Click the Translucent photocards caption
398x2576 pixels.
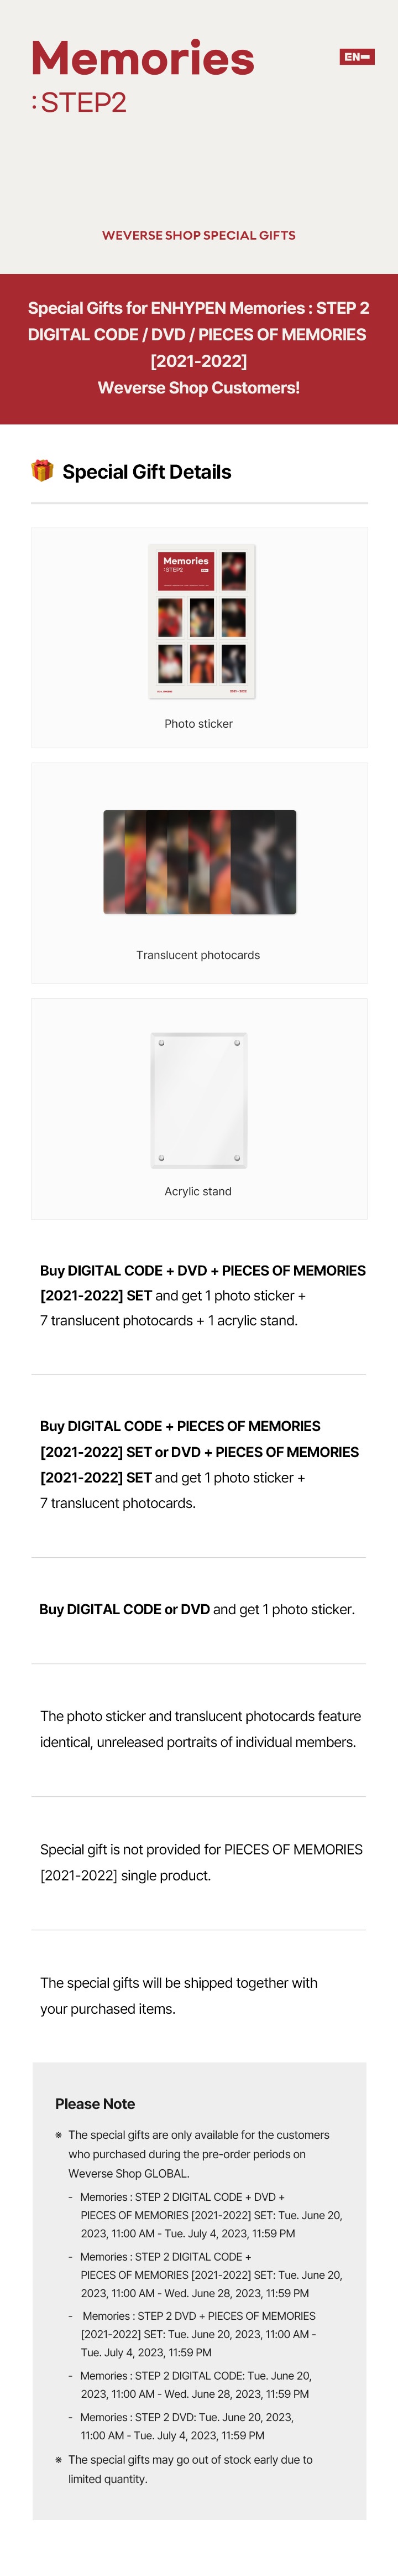tap(198, 955)
